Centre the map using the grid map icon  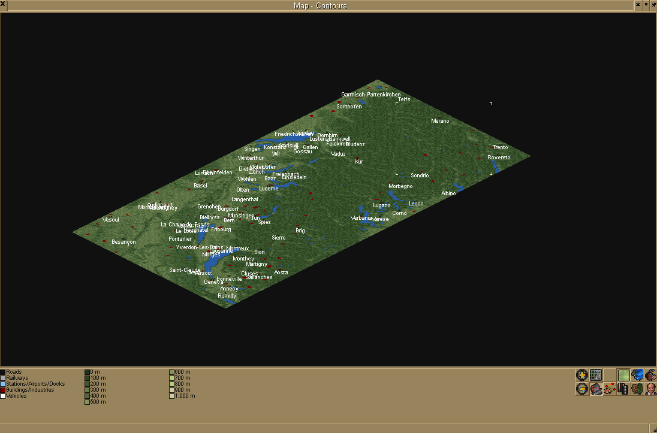point(596,375)
